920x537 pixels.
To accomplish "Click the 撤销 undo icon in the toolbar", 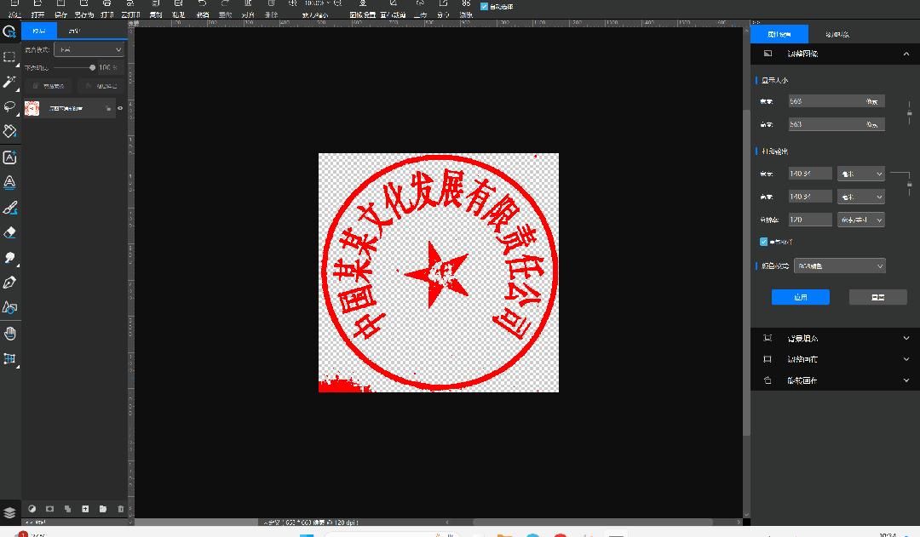I will (204, 6).
